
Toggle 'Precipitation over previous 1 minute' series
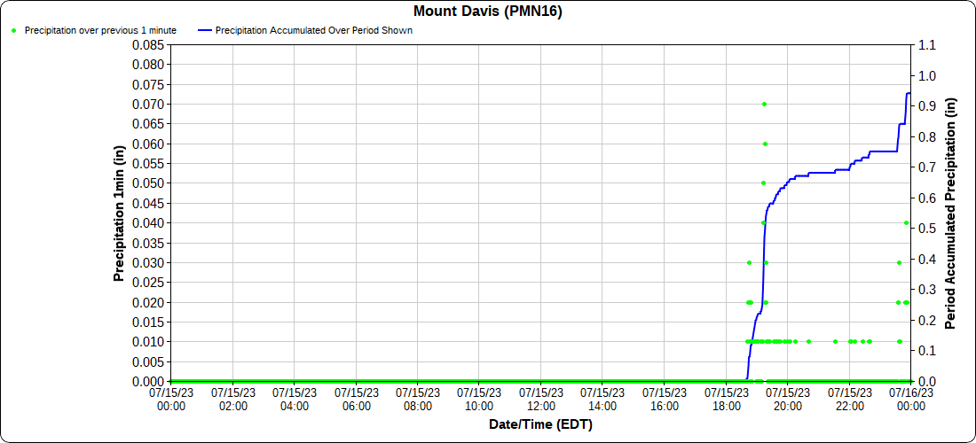pos(100,30)
